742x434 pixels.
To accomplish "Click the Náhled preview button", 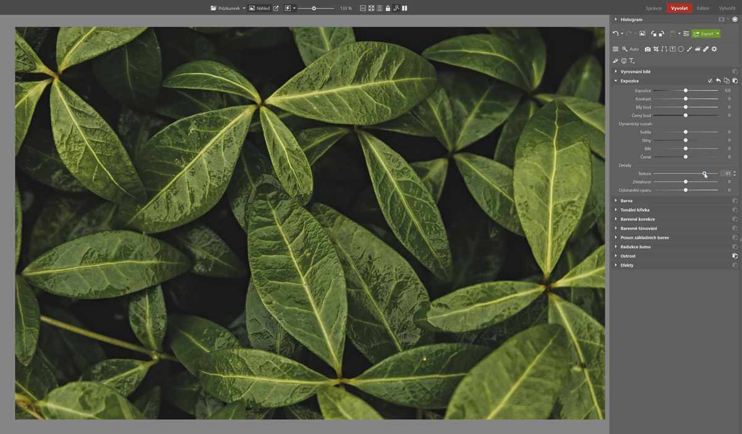I will point(260,9).
